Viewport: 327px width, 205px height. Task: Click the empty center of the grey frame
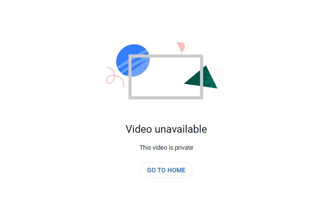point(166,77)
